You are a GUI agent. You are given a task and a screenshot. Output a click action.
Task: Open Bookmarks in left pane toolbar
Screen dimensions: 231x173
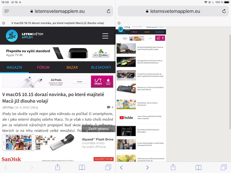coord(82,168)
